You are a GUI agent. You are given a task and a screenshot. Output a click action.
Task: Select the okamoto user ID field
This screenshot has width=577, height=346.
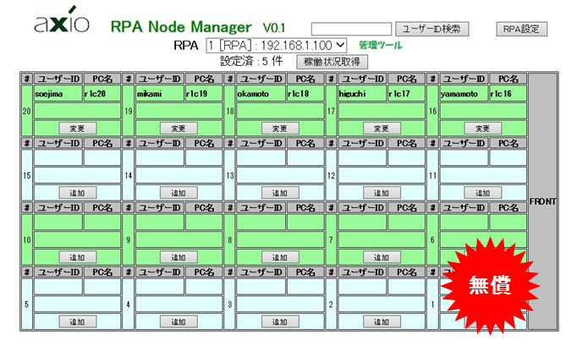click(261, 94)
